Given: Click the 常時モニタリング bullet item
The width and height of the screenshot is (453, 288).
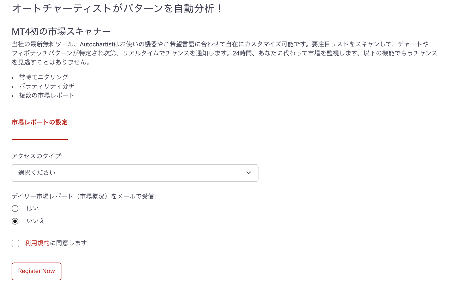Looking at the screenshot, I should tap(44, 77).
